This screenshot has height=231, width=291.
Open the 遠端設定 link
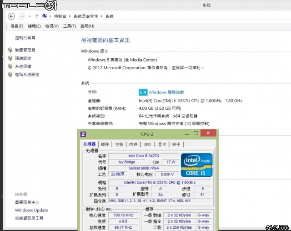(23, 58)
